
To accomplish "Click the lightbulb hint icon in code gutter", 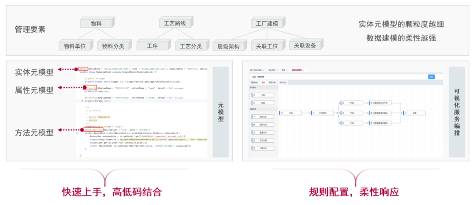I will (82, 101).
